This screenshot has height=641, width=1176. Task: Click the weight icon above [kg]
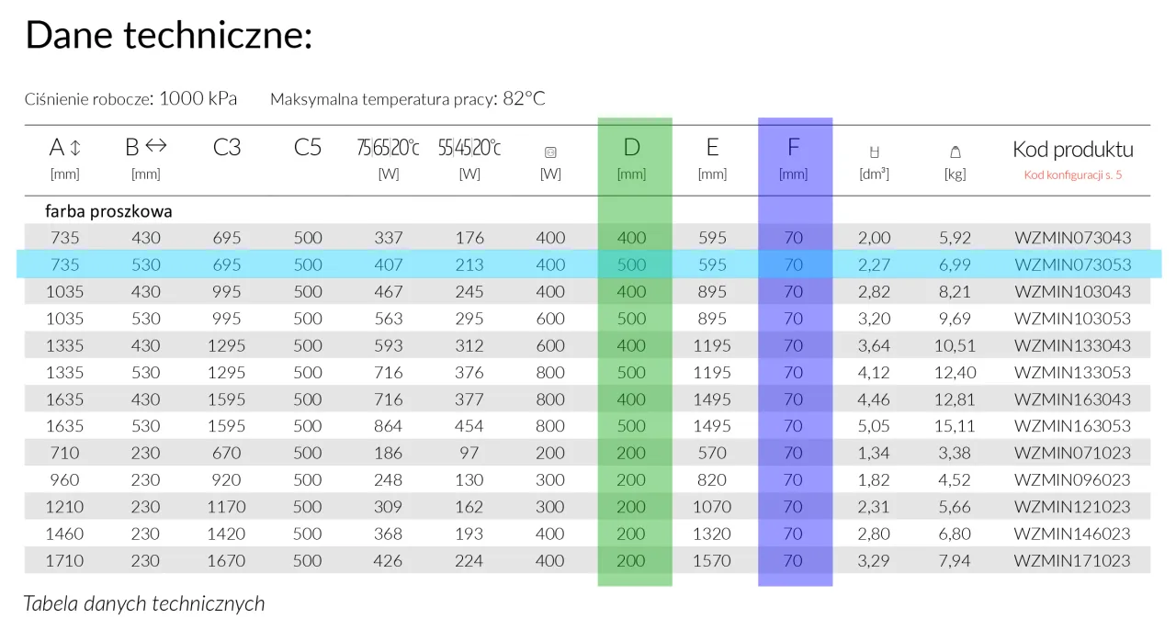tap(955, 152)
